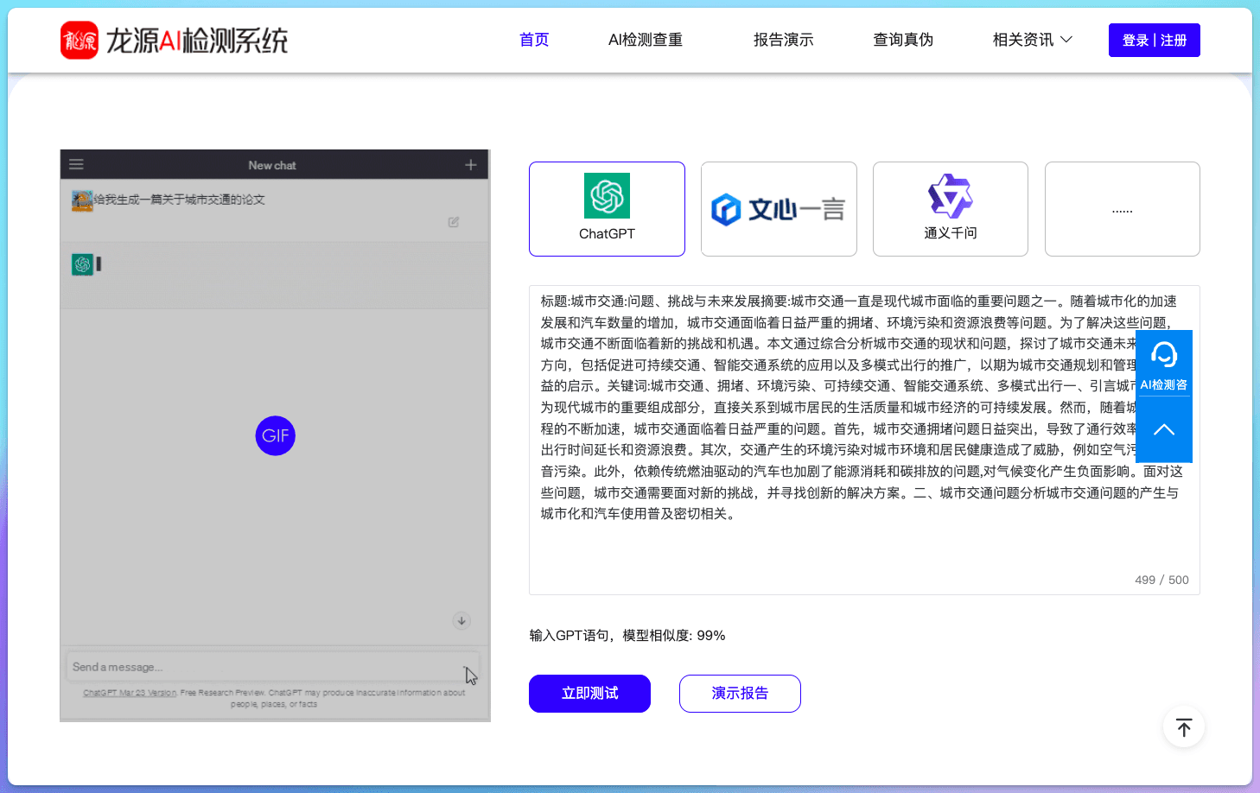Click the New chat title in demo
The height and width of the screenshot is (793, 1260).
point(272,165)
